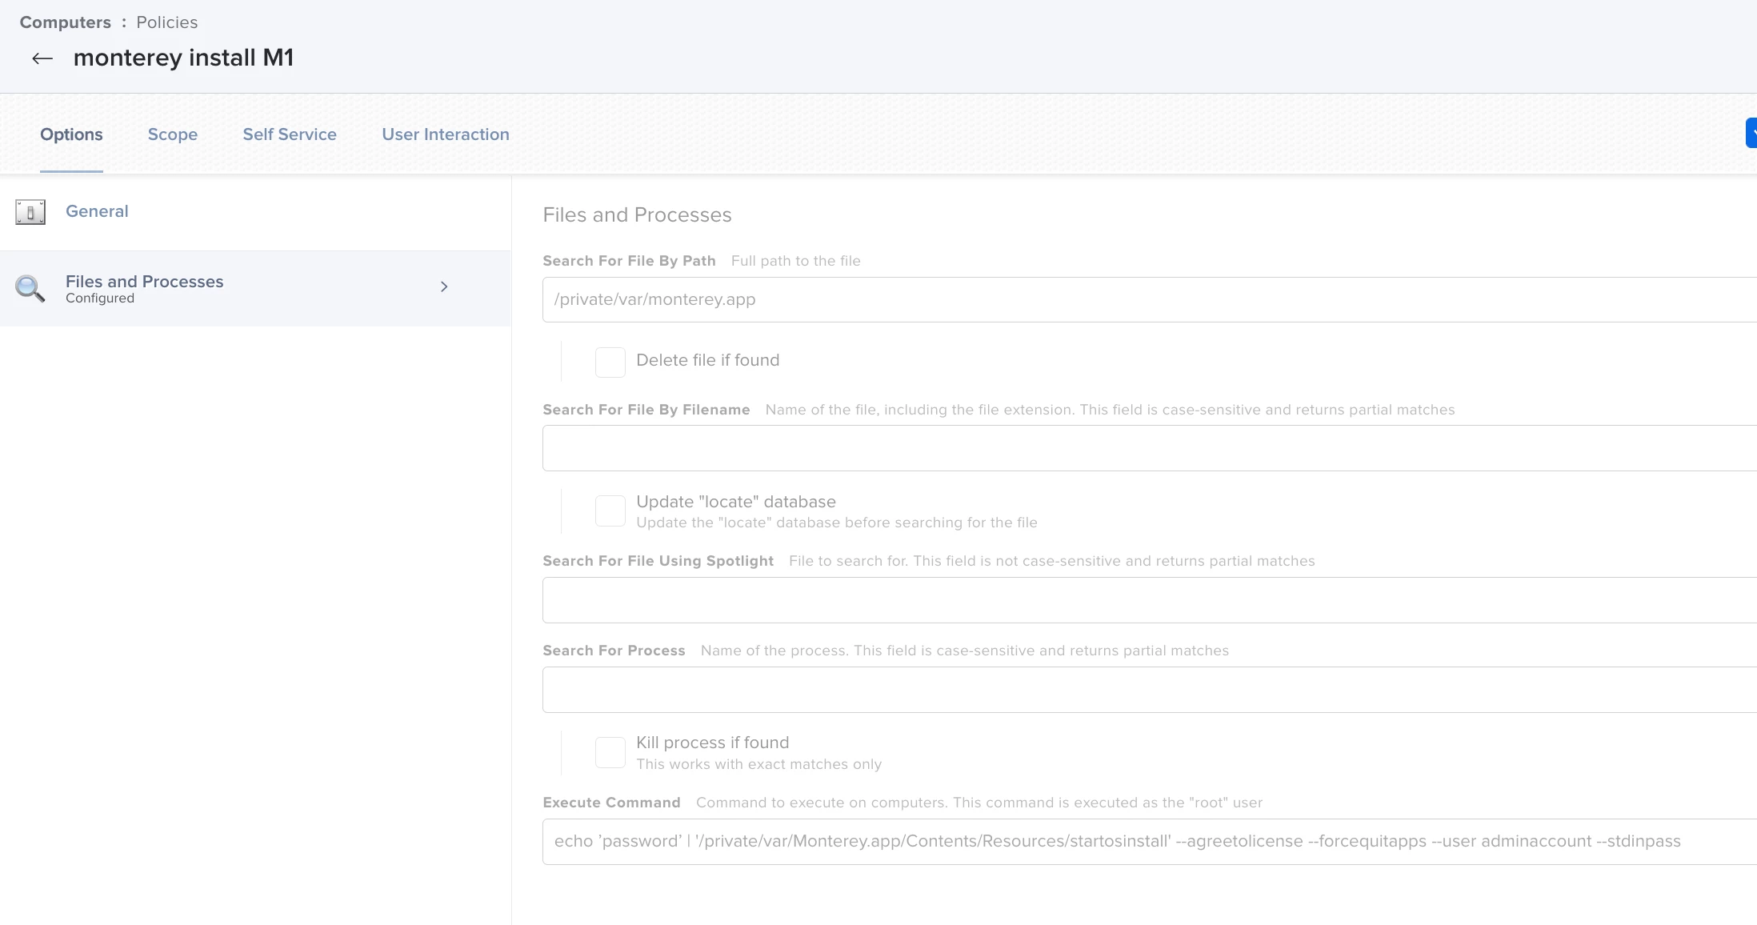Click the "Files and Processes" heading
Screen dimensions: 1757x925
click(637, 215)
